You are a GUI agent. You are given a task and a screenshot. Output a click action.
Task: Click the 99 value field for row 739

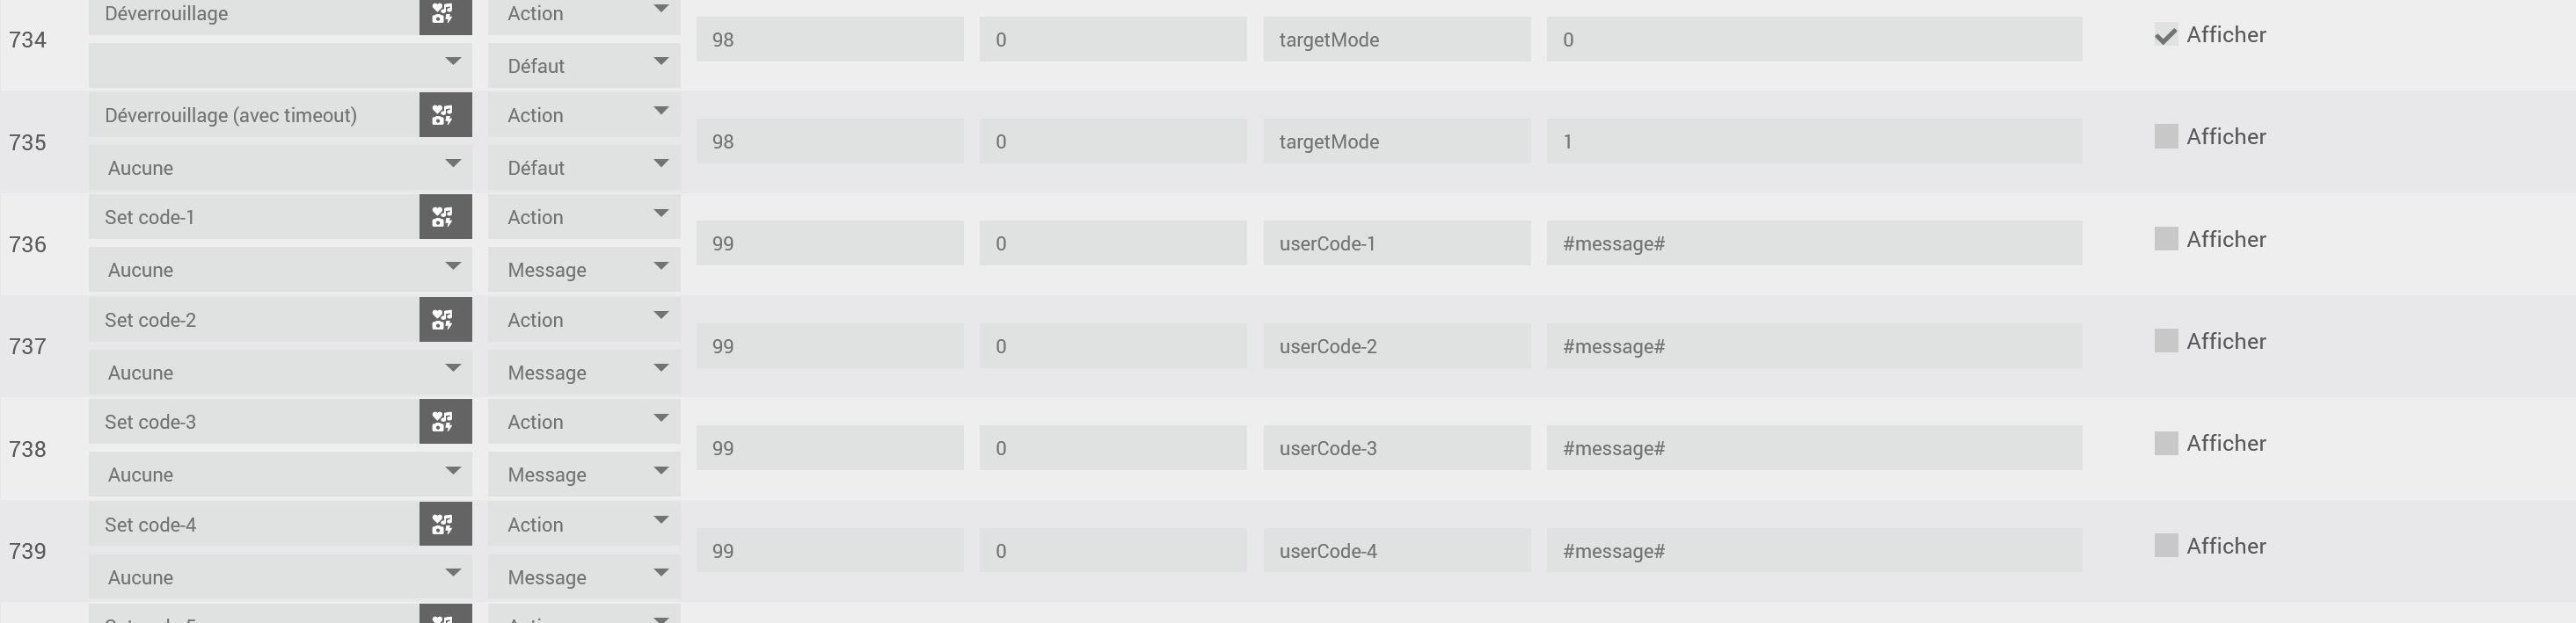point(829,551)
